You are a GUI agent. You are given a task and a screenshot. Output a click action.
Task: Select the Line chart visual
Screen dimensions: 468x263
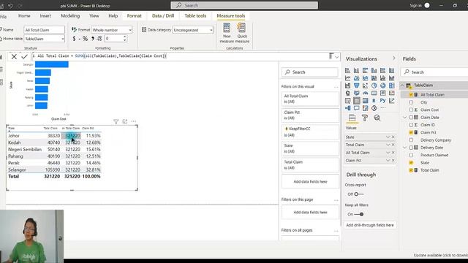(348, 78)
